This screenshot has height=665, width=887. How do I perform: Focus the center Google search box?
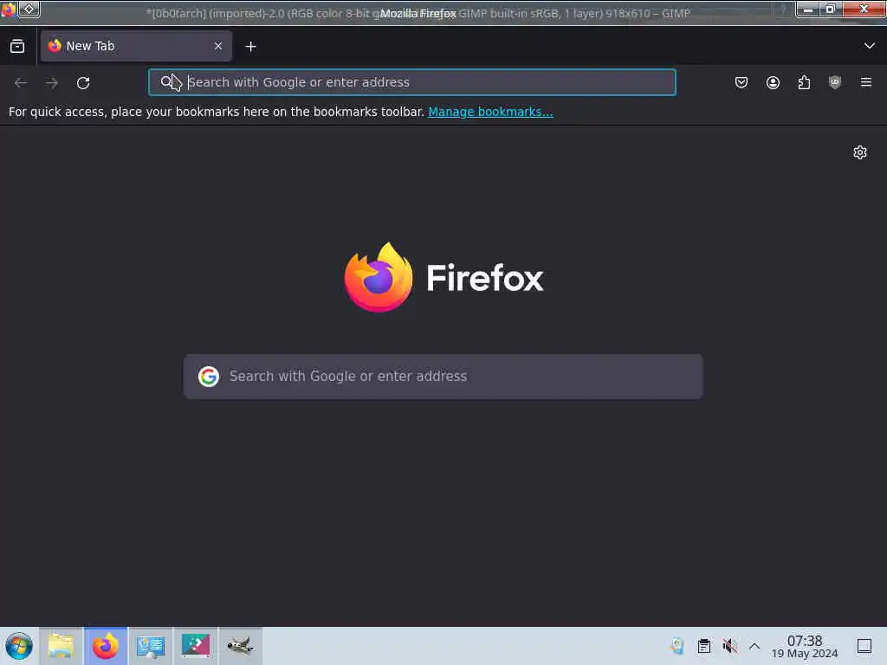443,377
